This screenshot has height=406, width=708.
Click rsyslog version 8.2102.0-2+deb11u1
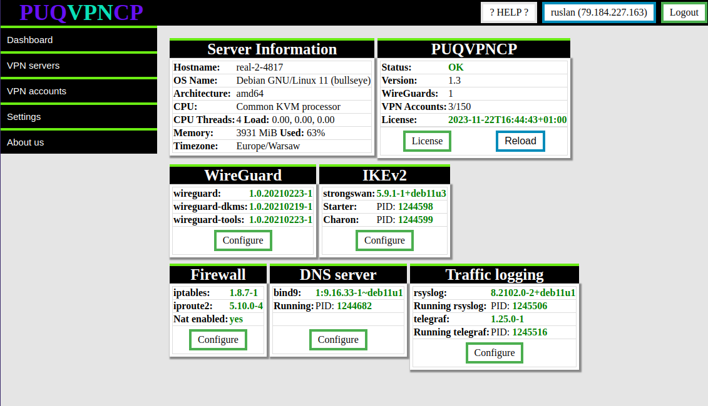point(533,293)
